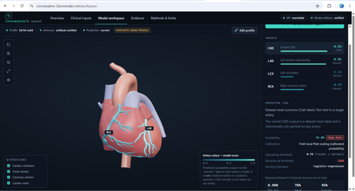This screenshot has height=191, width=355.
Task: Select the Overall CAD target row
Action: [x=304, y=48]
